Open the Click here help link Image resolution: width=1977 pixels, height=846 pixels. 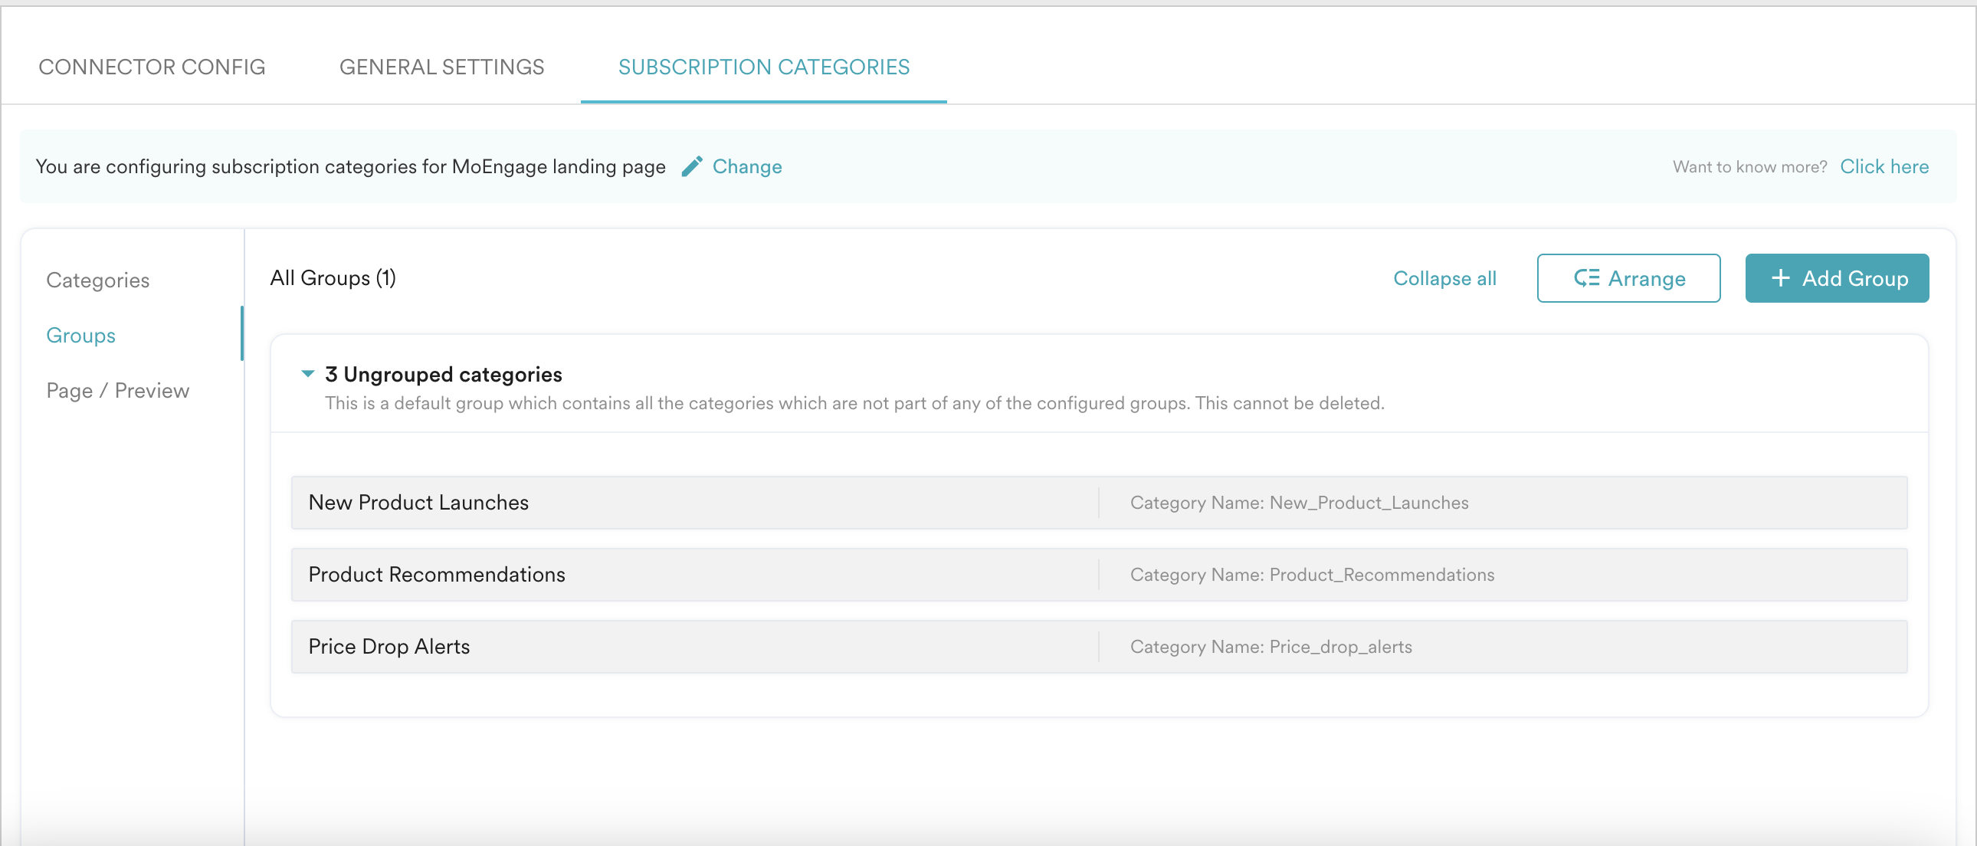tap(1884, 166)
